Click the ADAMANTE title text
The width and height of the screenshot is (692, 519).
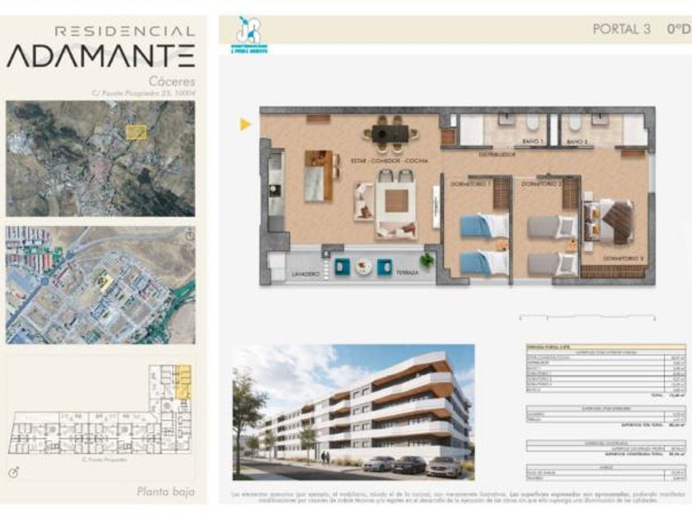(101, 56)
